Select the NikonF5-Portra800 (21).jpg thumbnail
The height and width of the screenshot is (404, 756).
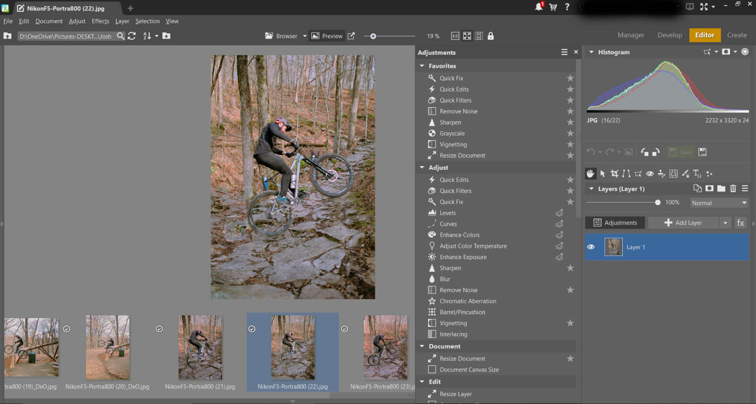pyautogui.click(x=200, y=348)
